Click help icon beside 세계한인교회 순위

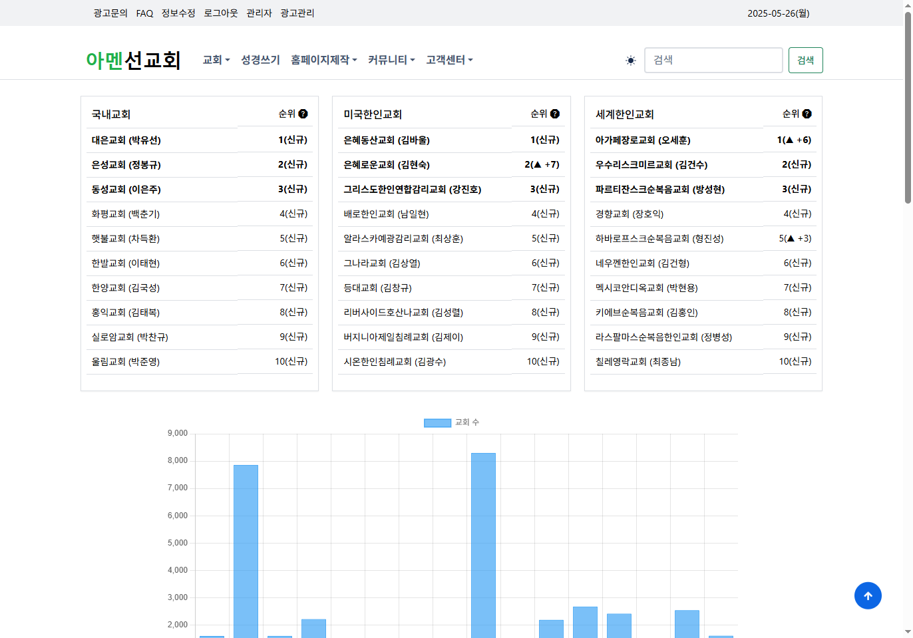click(x=807, y=114)
